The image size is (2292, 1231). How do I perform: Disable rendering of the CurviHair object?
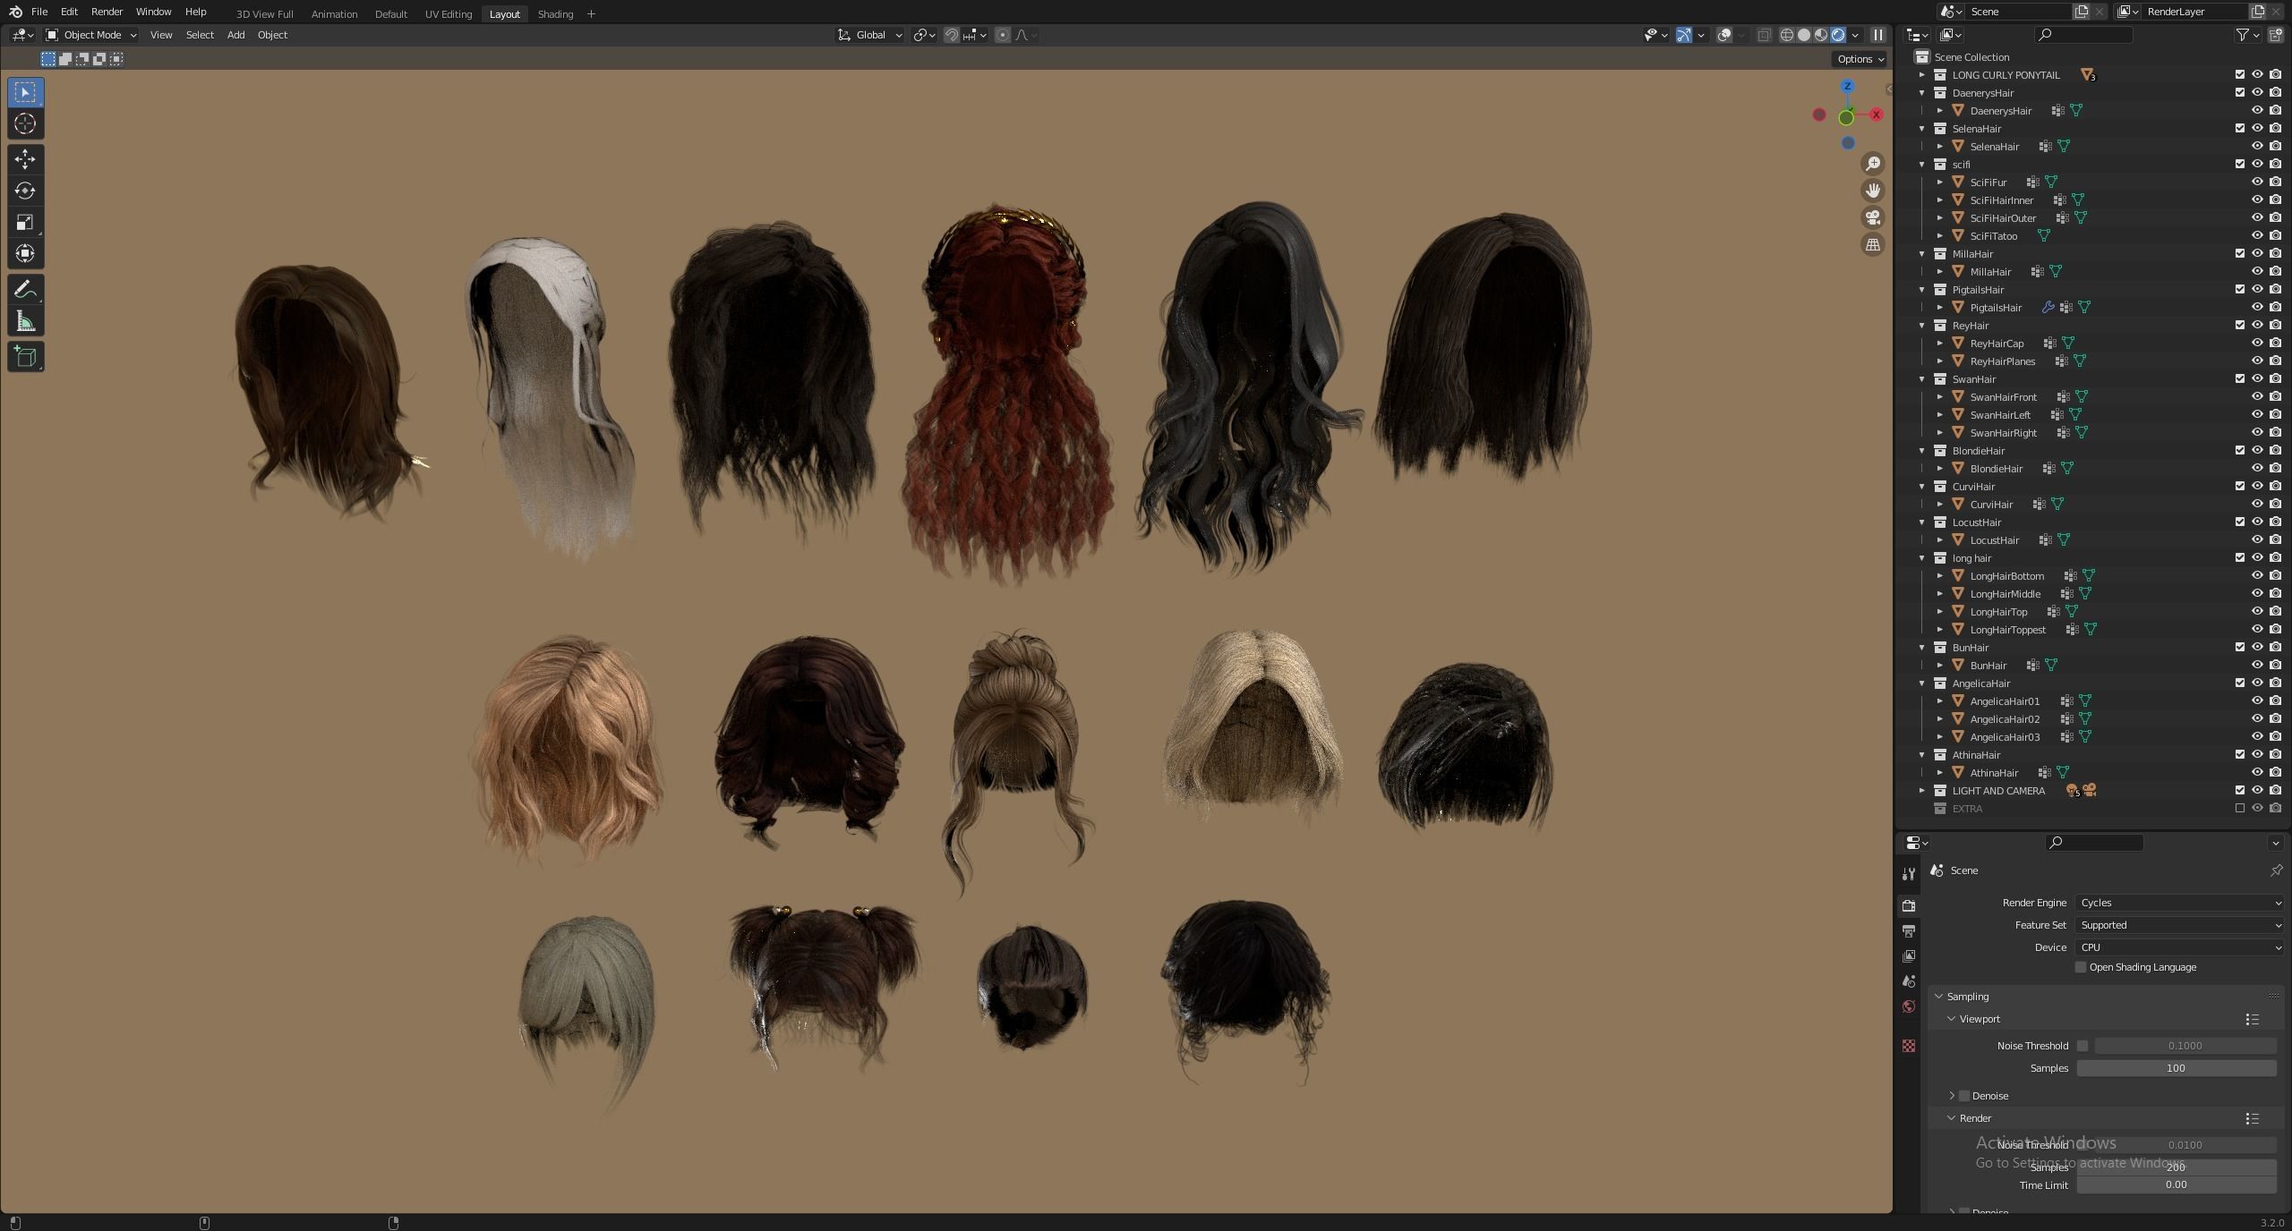click(2275, 505)
